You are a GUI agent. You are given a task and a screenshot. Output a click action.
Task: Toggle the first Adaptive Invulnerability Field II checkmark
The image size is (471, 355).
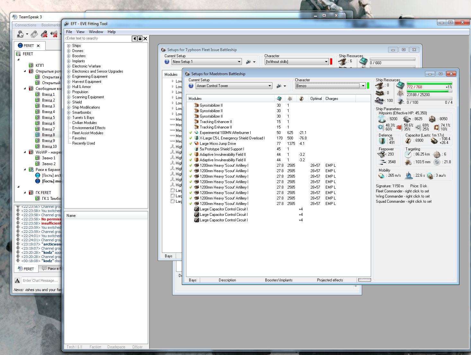(191, 155)
